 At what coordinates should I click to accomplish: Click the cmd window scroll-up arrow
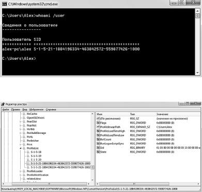(197, 11)
